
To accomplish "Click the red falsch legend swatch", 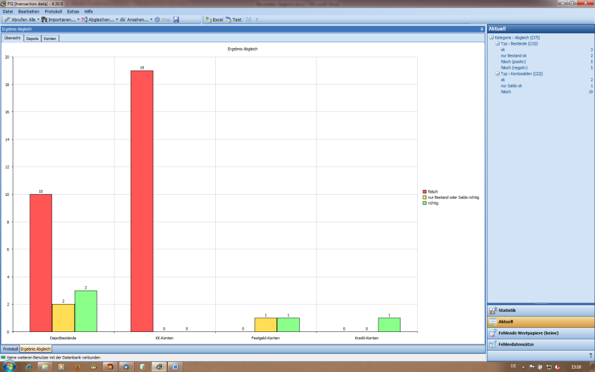I will point(424,192).
